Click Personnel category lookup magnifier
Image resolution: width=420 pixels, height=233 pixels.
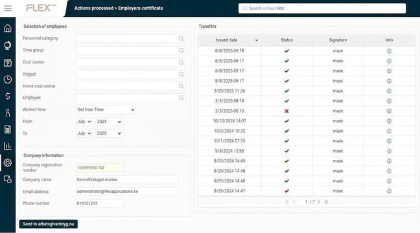coord(181,39)
